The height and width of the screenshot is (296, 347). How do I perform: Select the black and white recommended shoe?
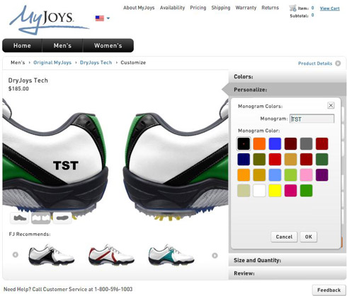pos(52,255)
